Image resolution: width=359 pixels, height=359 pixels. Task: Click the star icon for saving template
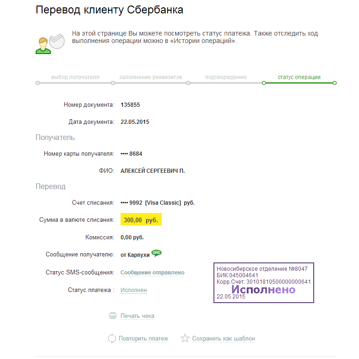pyautogui.click(x=185, y=339)
